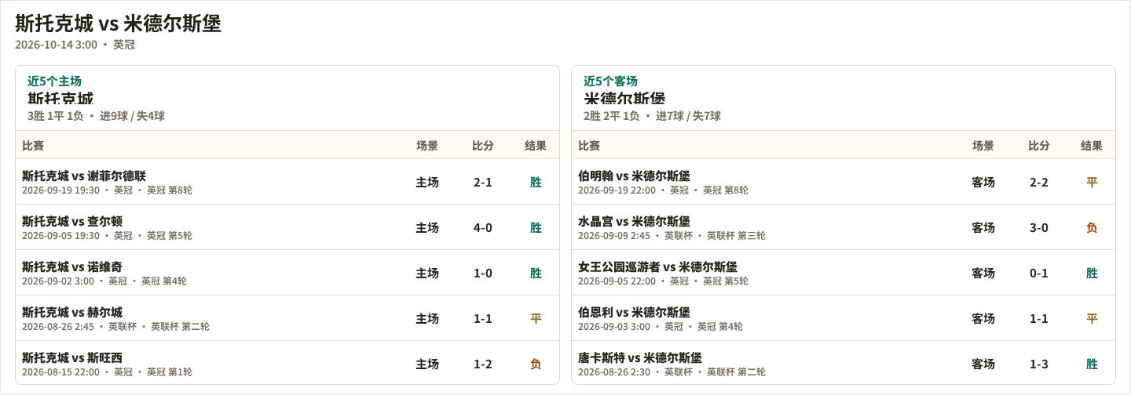Click the 2-1 score for 谢菲尔德联 match
Image resolution: width=1131 pixels, height=395 pixels.
[x=483, y=183]
